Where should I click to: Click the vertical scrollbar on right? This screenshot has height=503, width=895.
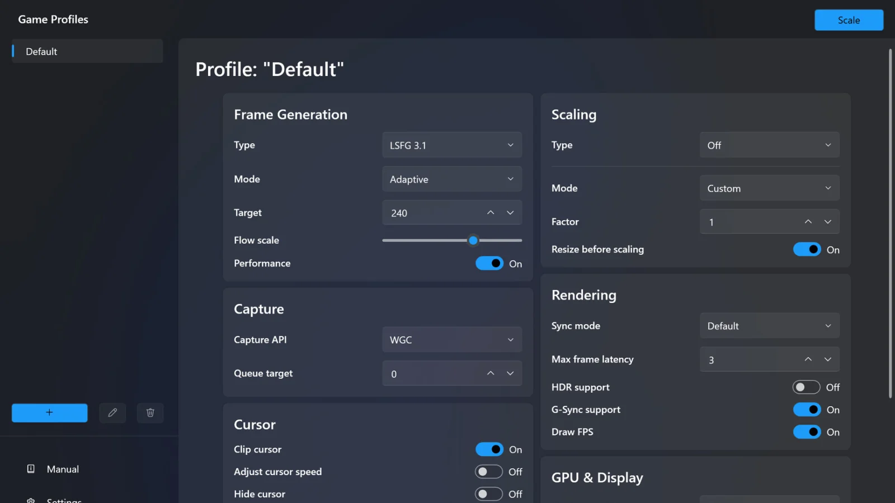[x=890, y=224]
